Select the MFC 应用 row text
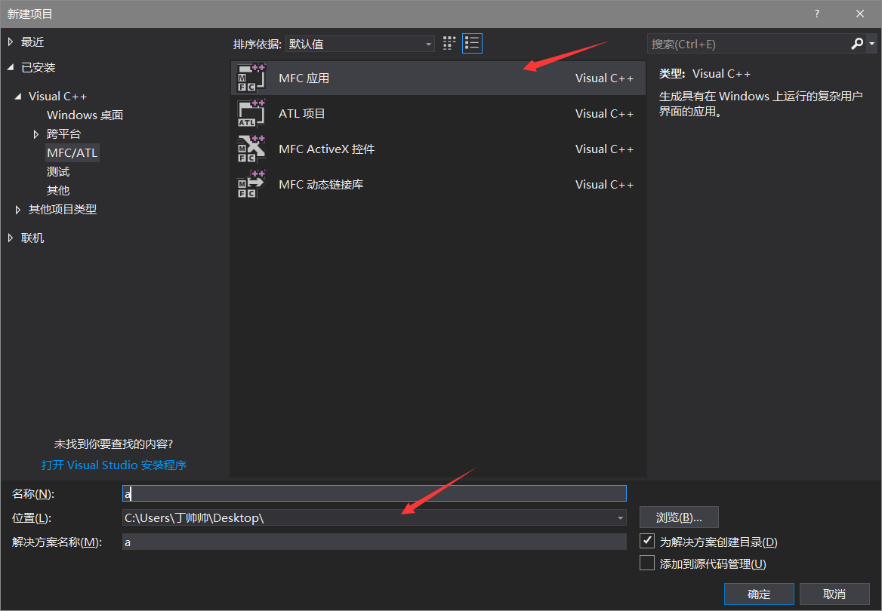The image size is (882, 611). (x=304, y=78)
